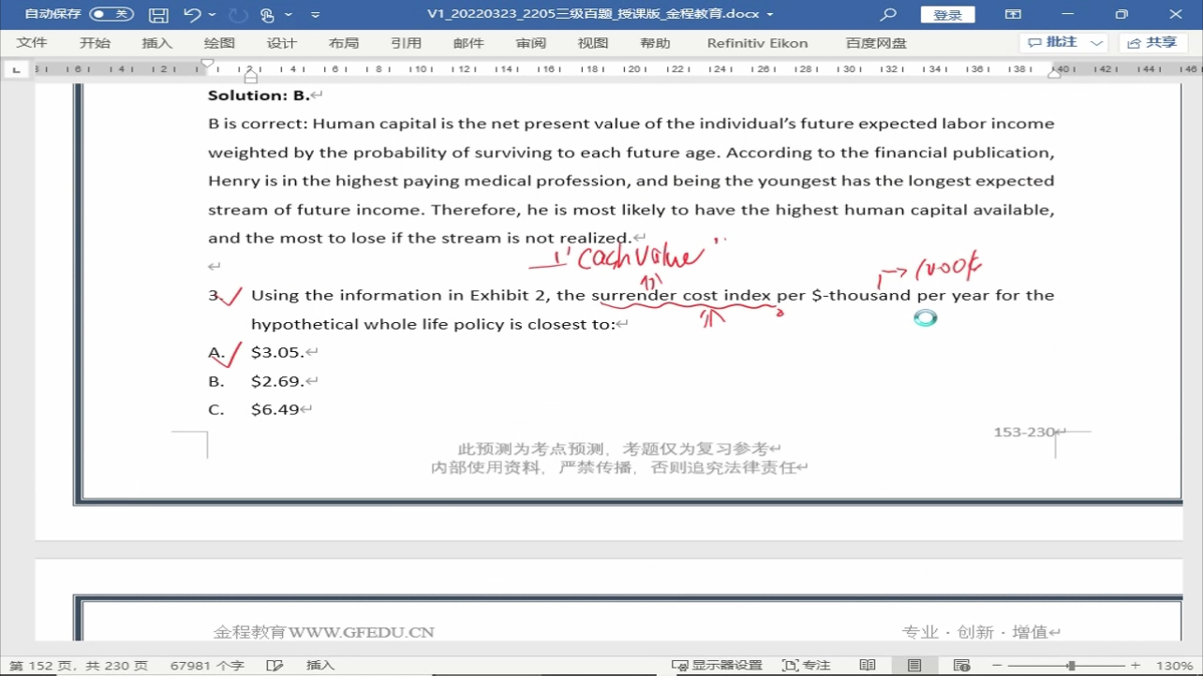Toggle 专注 focus mode

[806, 665]
